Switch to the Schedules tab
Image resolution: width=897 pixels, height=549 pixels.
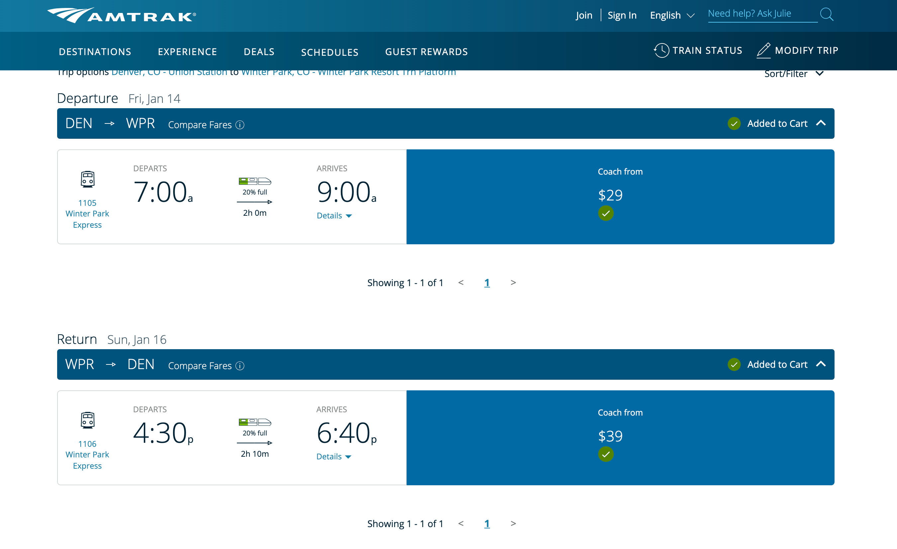tap(330, 52)
